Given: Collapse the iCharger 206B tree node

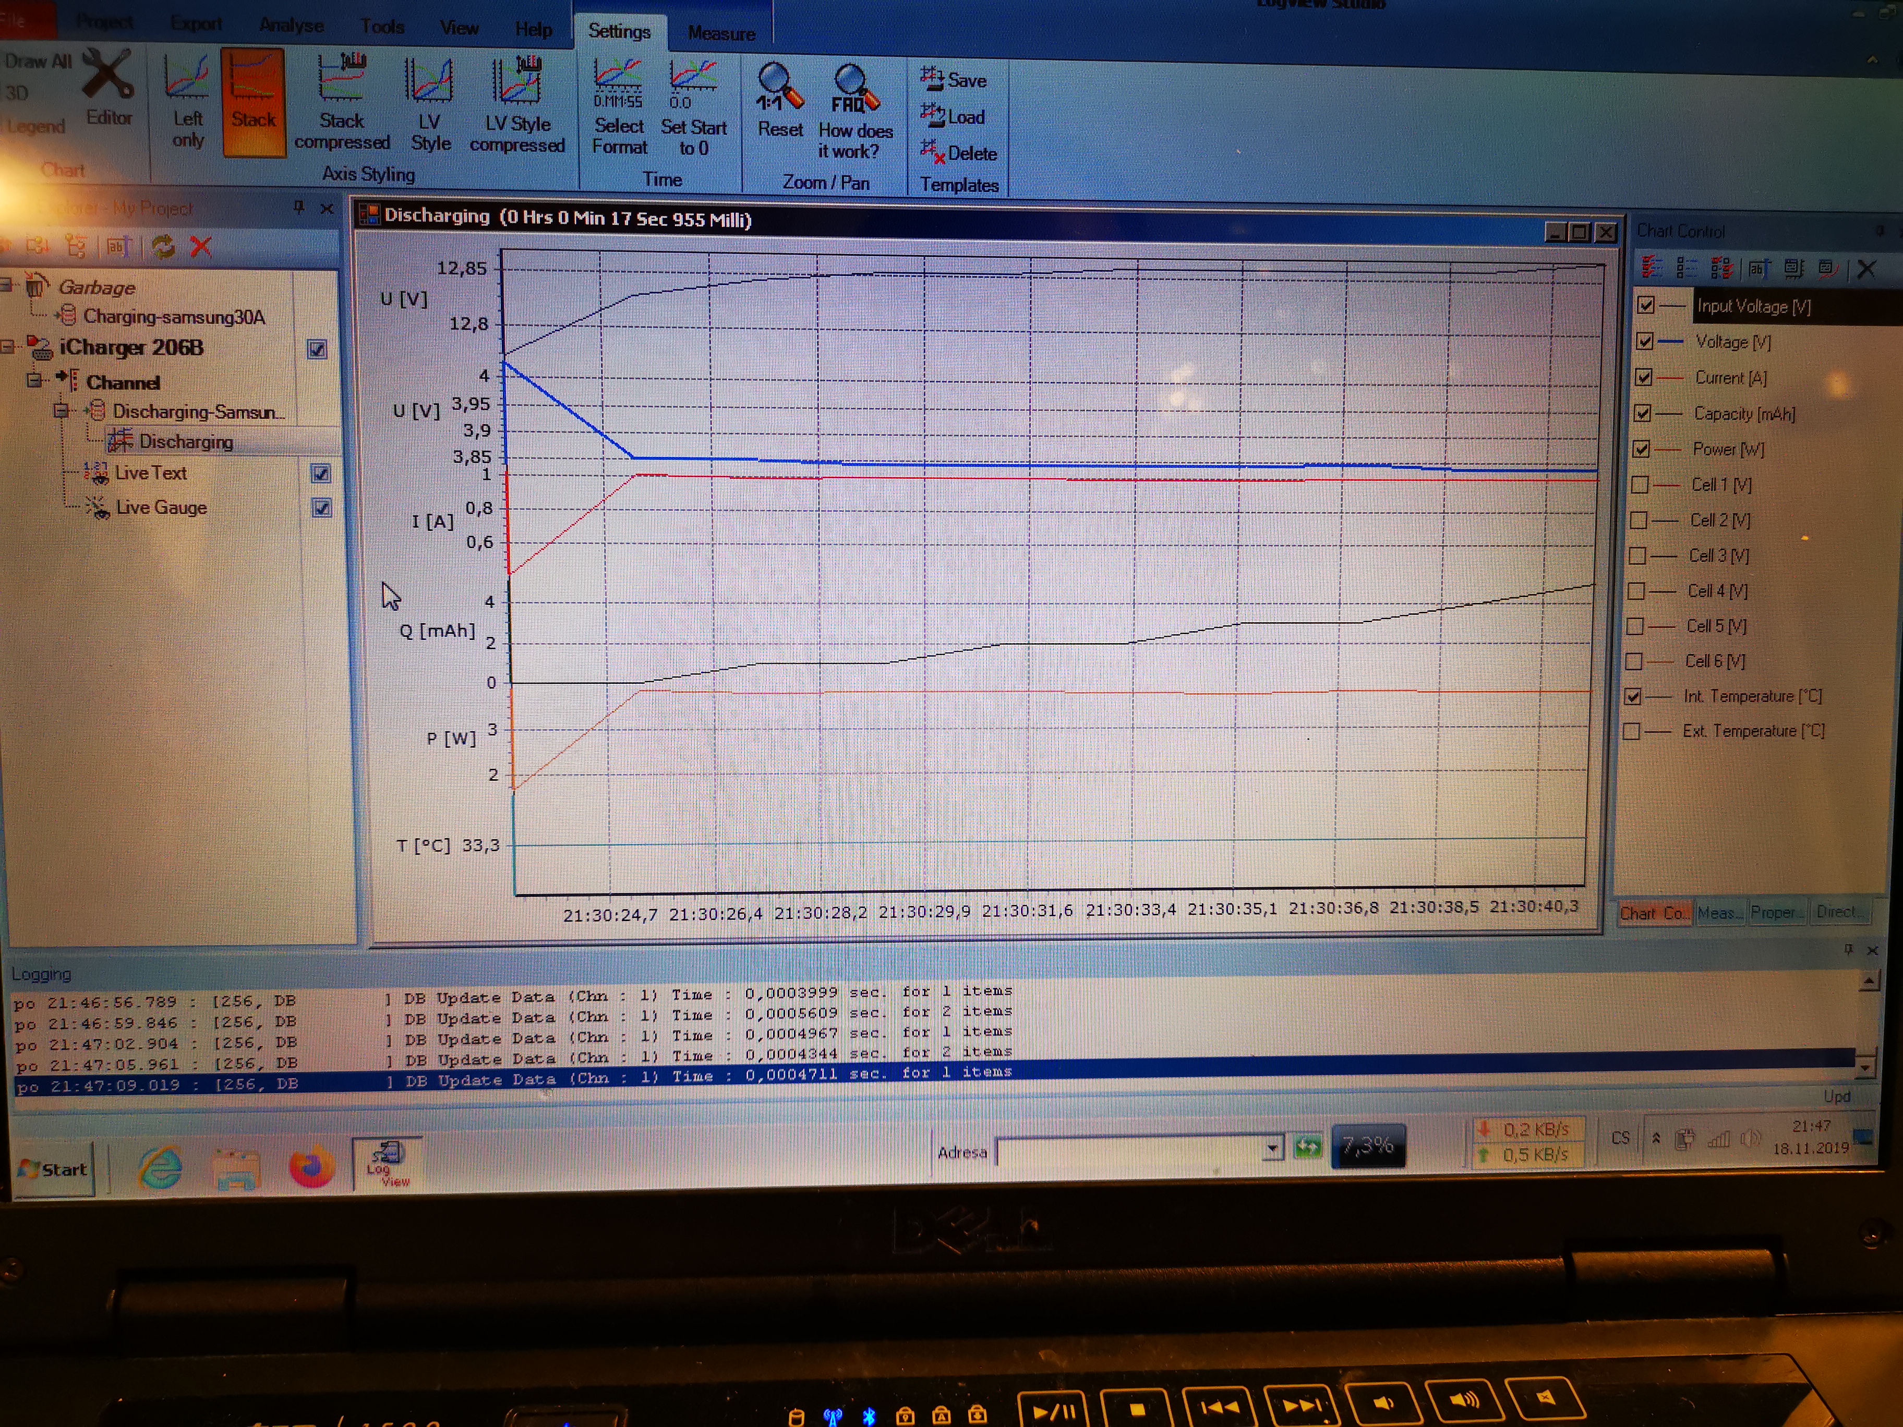Looking at the screenshot, I should [8, 347].
